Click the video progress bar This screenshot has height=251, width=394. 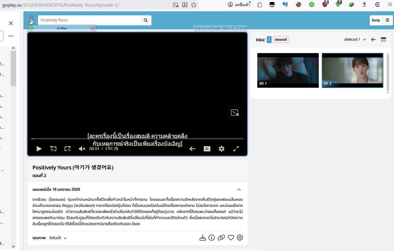pos(137,138)
